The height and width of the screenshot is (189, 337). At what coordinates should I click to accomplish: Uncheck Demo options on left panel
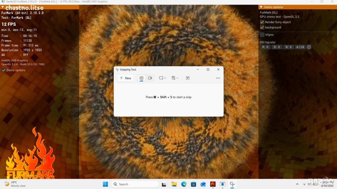(4, 70)
